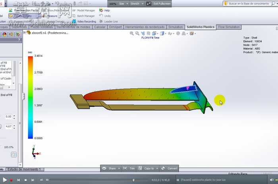Image resolution: width=278 pixels, height=184 pixels.
Task: Switch to the DimXpert tab
Action: [115, 27]
